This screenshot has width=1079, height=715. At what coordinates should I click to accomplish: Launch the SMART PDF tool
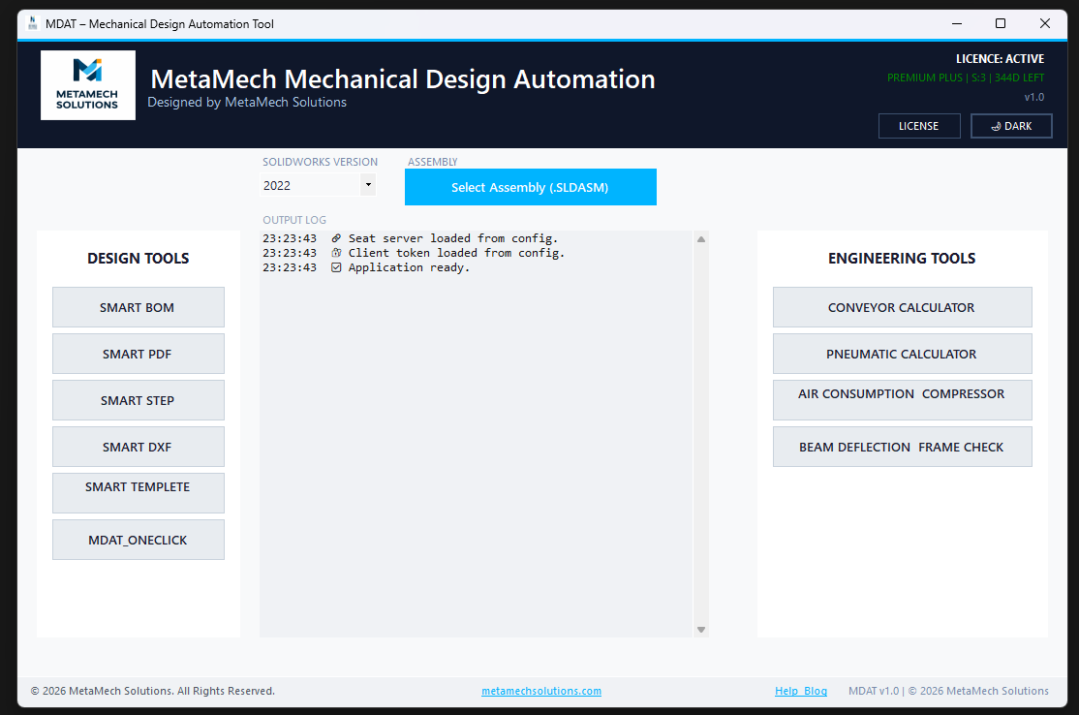pyautogui.click(x=138, y=354)
